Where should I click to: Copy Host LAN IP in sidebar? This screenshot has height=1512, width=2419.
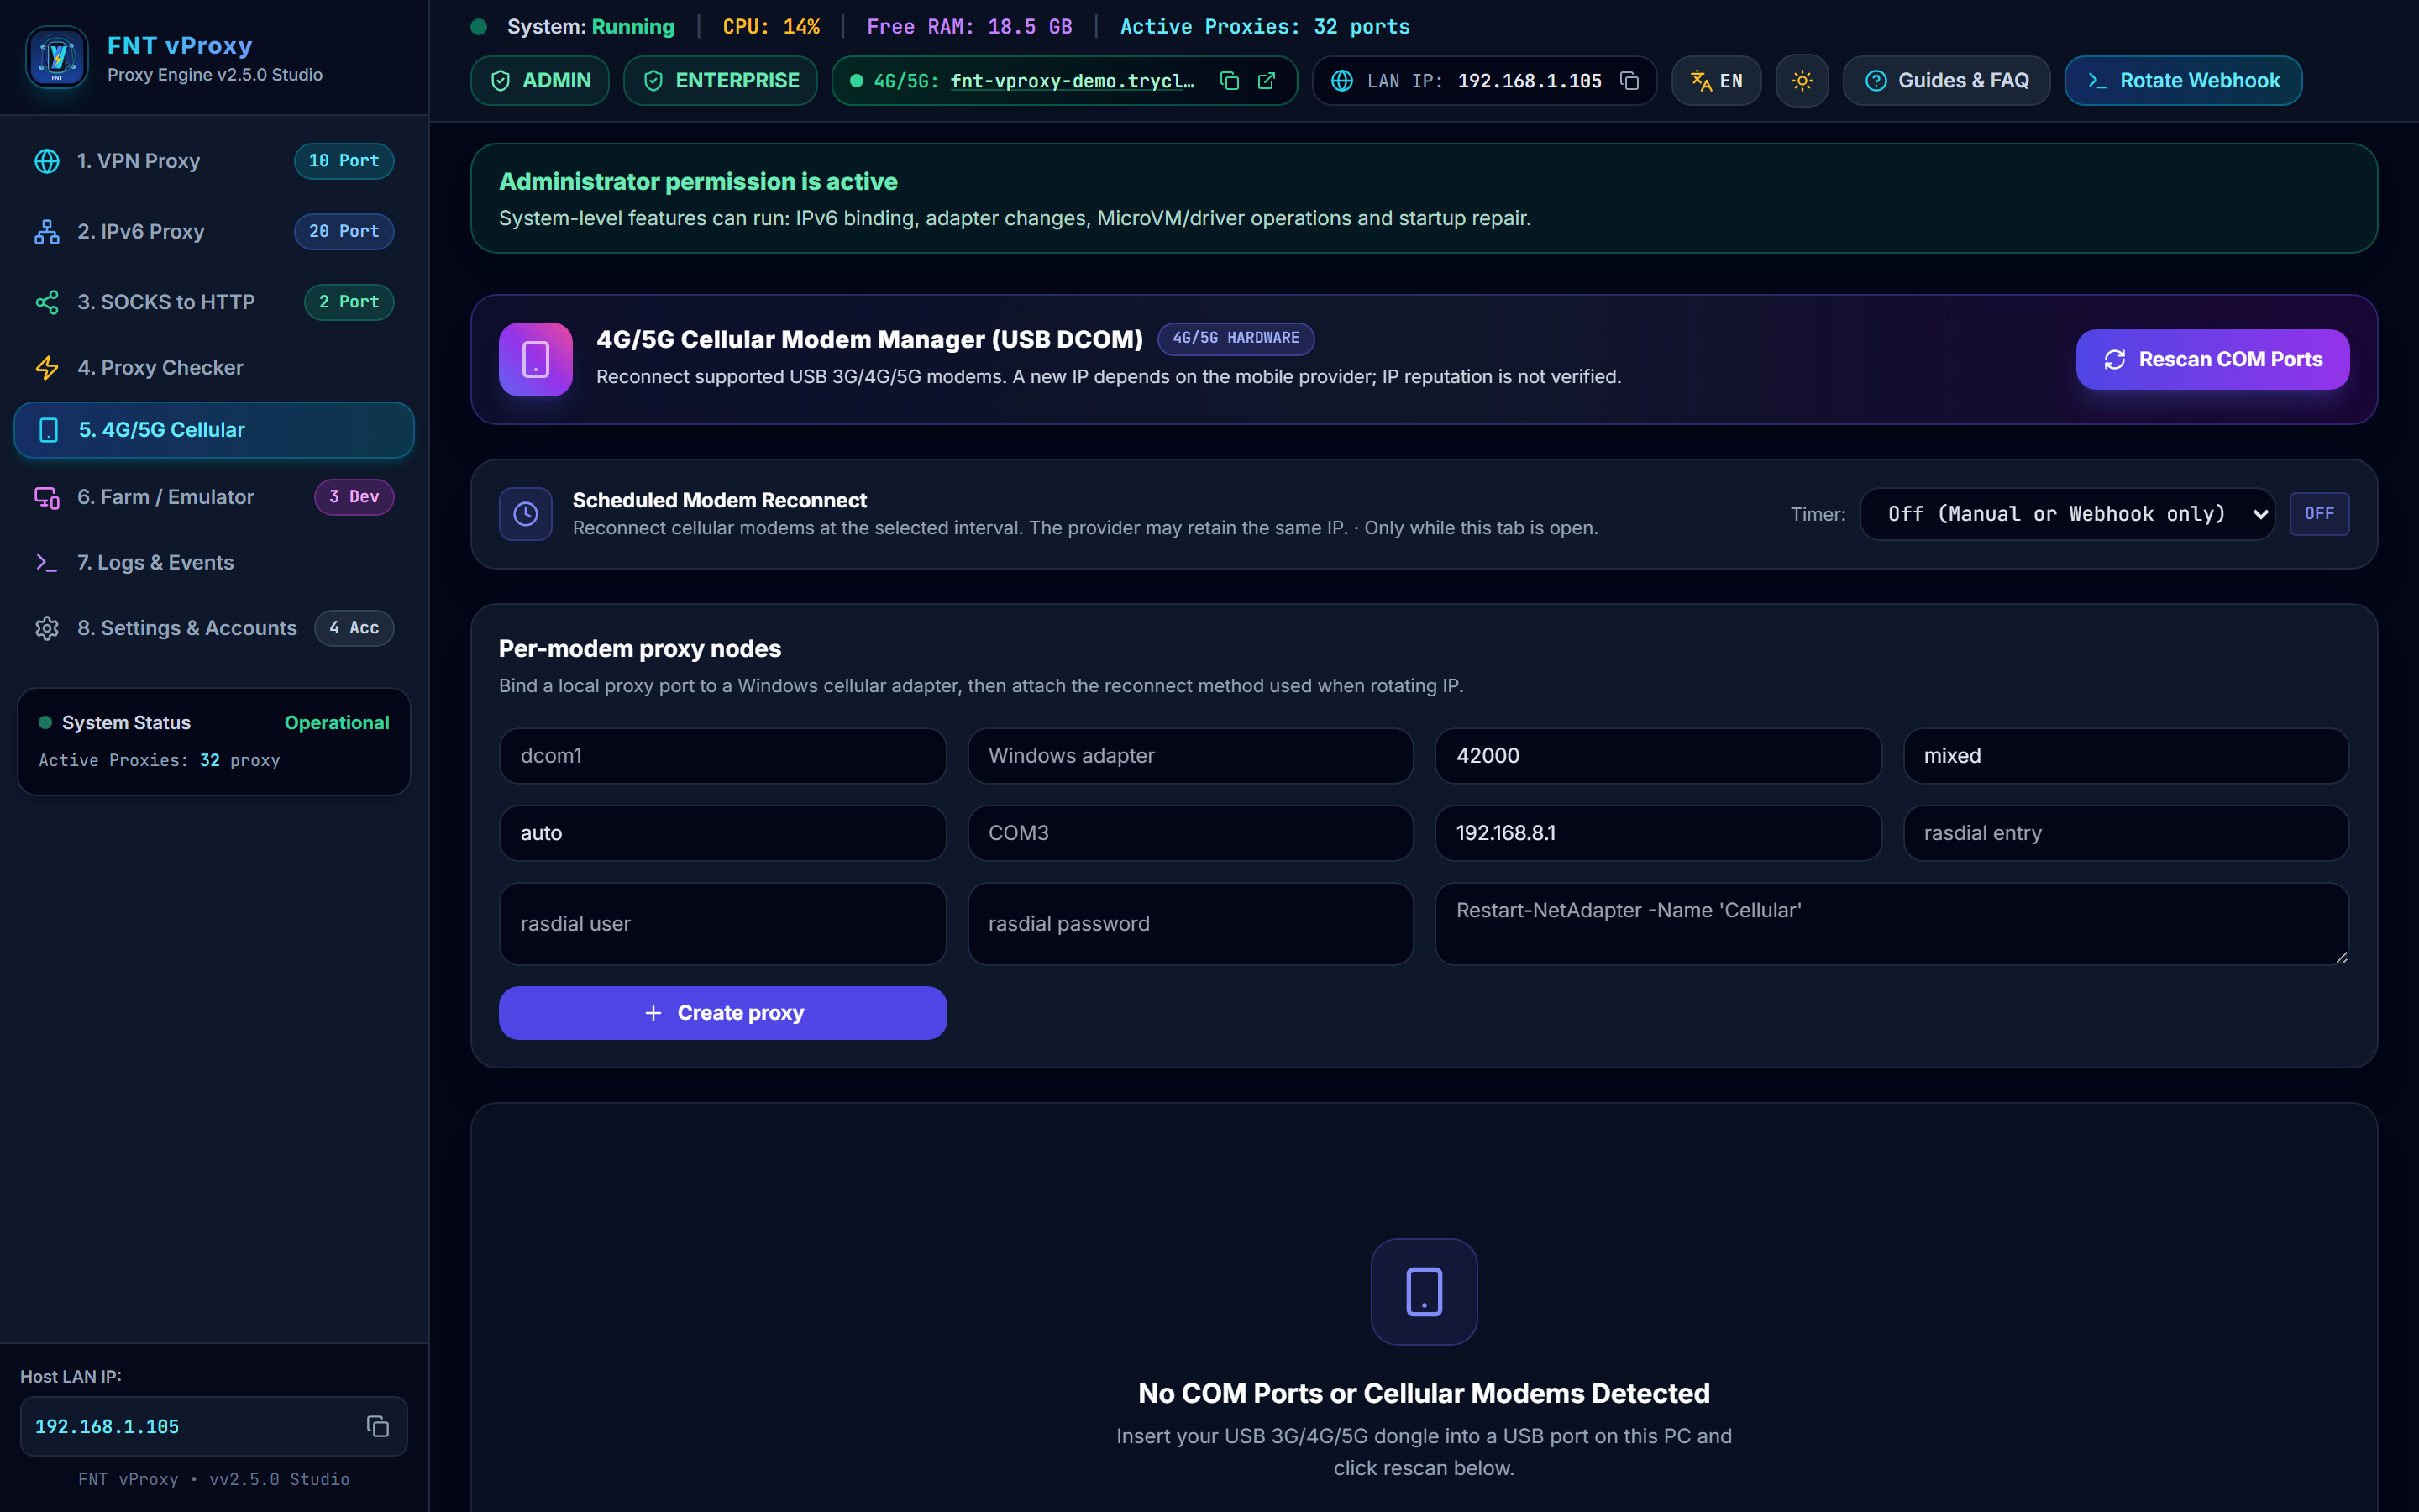[x=377, y=1426]
